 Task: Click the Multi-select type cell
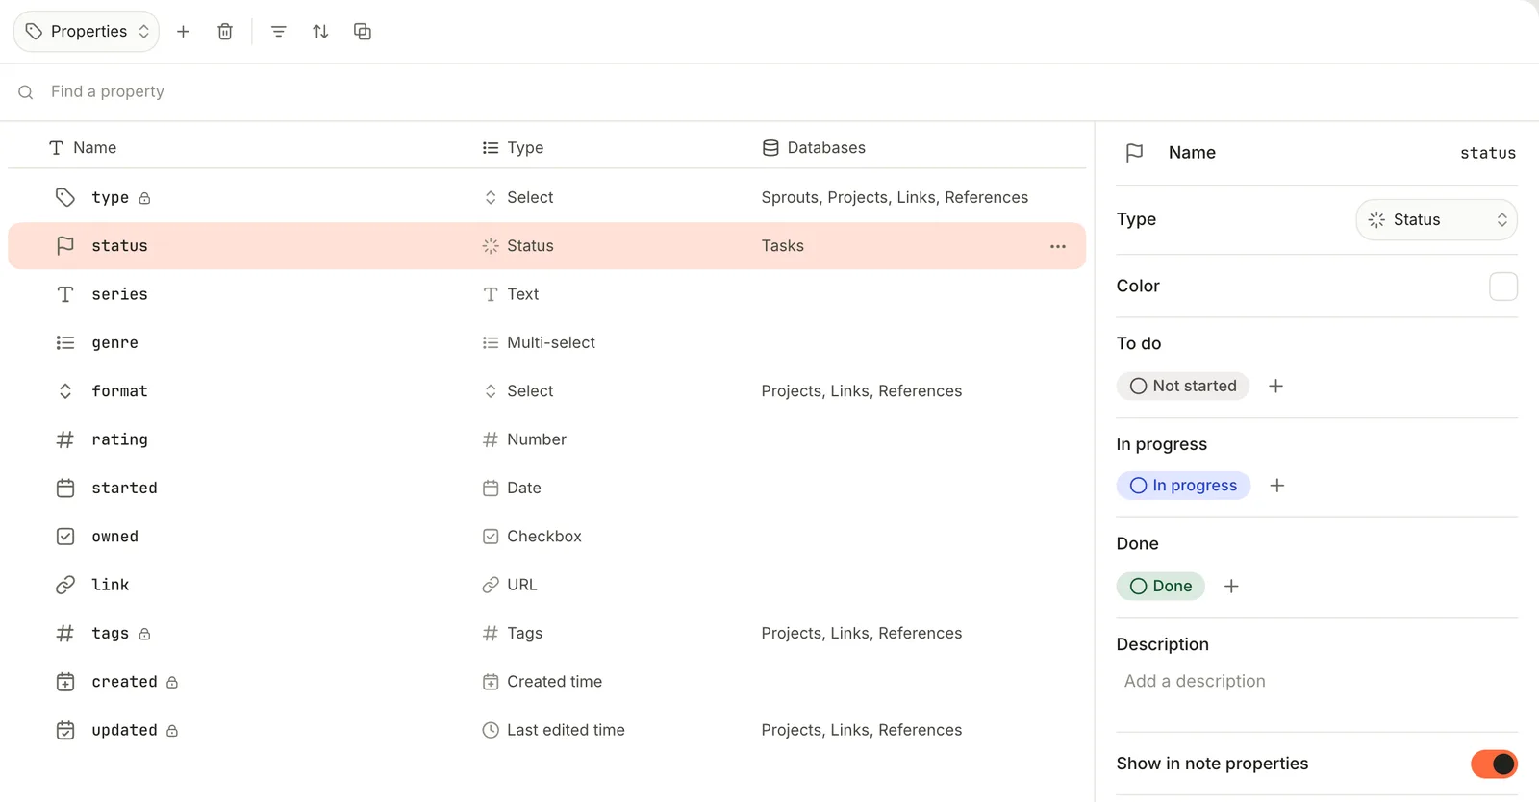click(539, 342)
